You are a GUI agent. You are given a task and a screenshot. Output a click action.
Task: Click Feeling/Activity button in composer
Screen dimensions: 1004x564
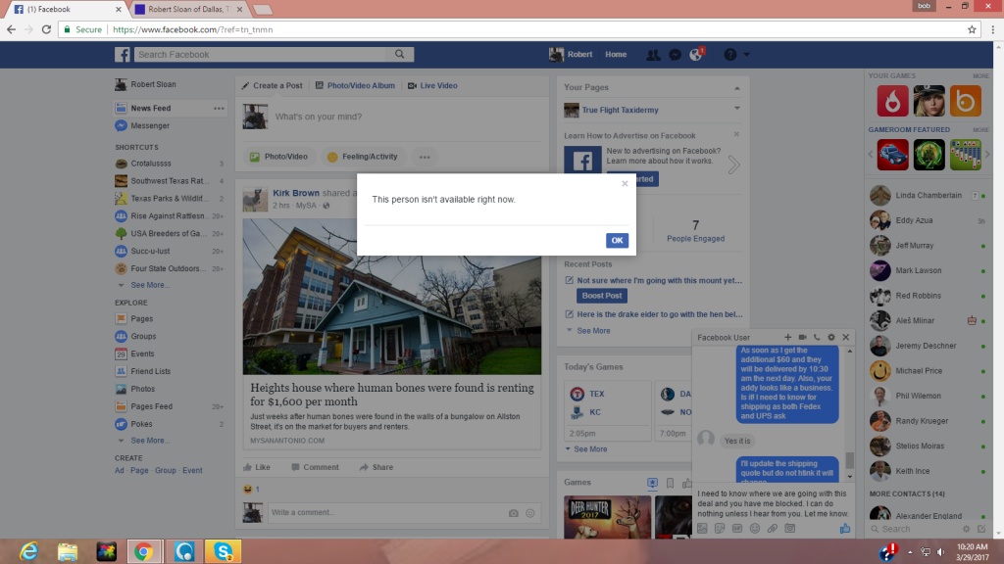point(363,157)
